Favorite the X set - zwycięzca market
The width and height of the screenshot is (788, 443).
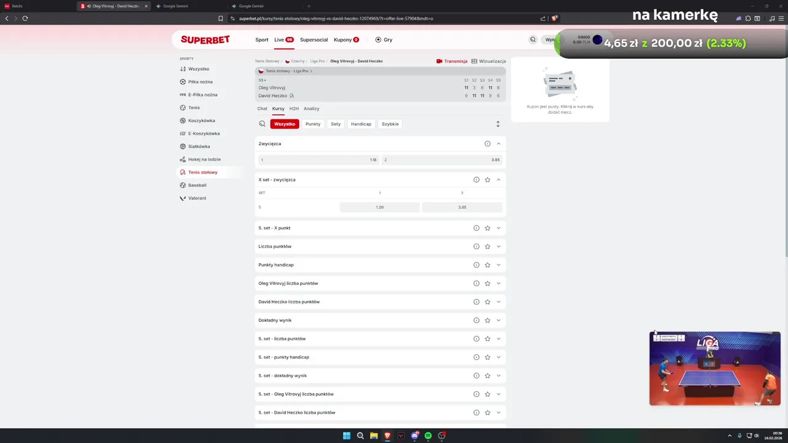click(x=488, y=180)
